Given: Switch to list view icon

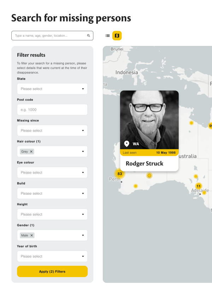Looking at the screenshot, I should (107, 36).
